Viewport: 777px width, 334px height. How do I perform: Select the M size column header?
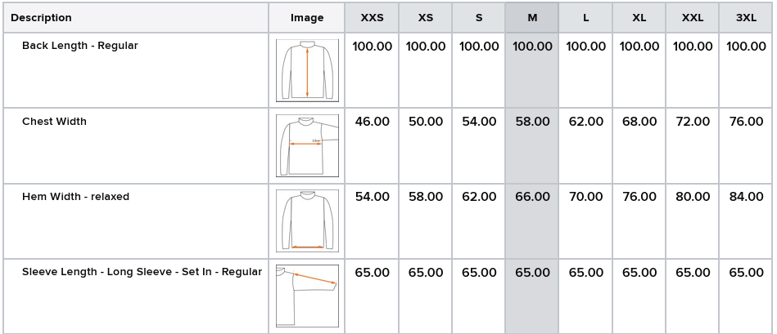pos(532,18)
